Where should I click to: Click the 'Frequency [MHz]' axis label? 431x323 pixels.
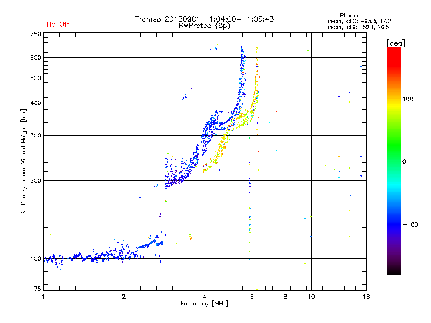(x=204, y=304)
